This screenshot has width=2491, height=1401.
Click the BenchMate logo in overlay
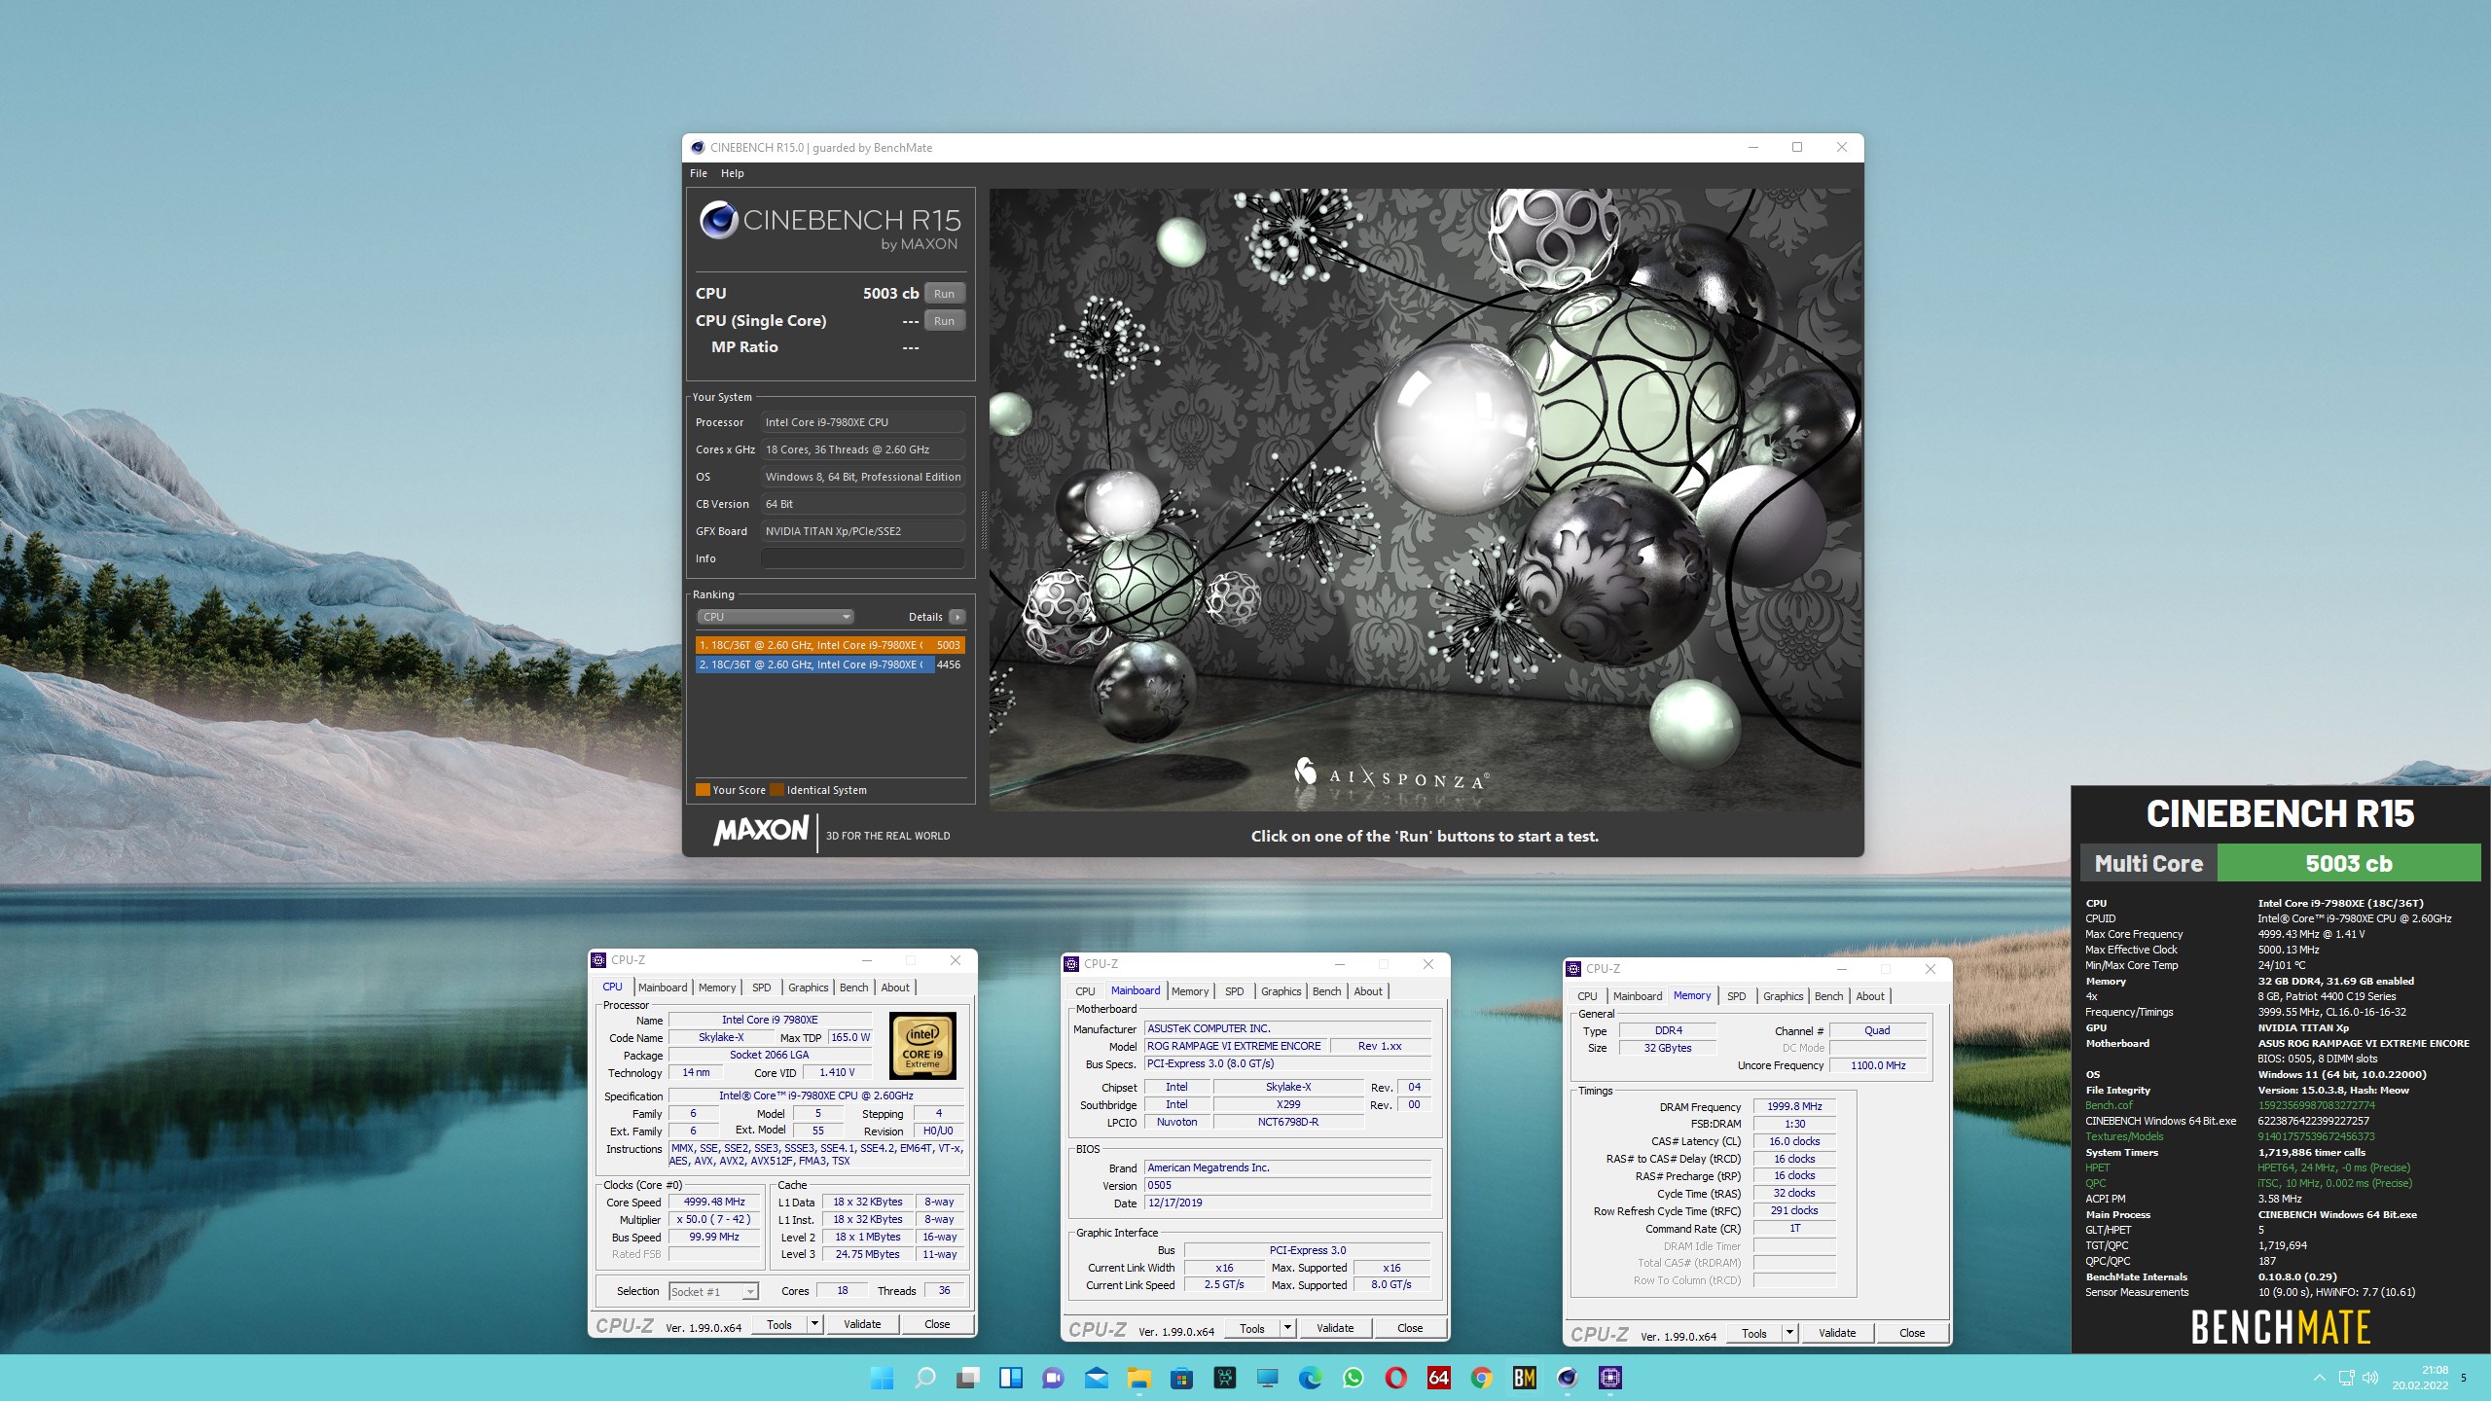(x=2280, y=1327)
